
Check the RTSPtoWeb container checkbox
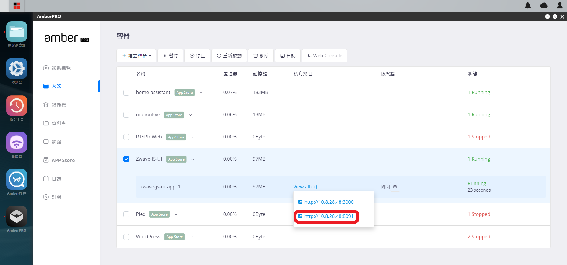[x=126, y=137]
